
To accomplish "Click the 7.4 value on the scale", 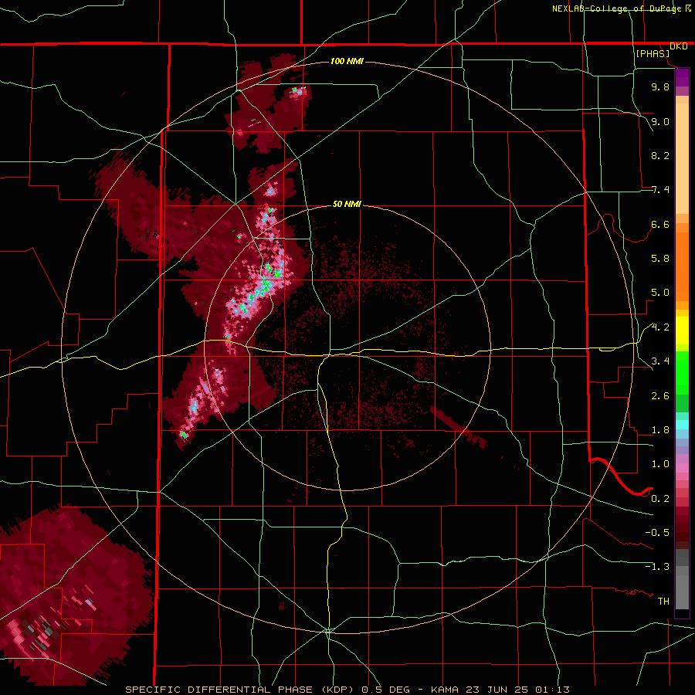I will [660, 190].
